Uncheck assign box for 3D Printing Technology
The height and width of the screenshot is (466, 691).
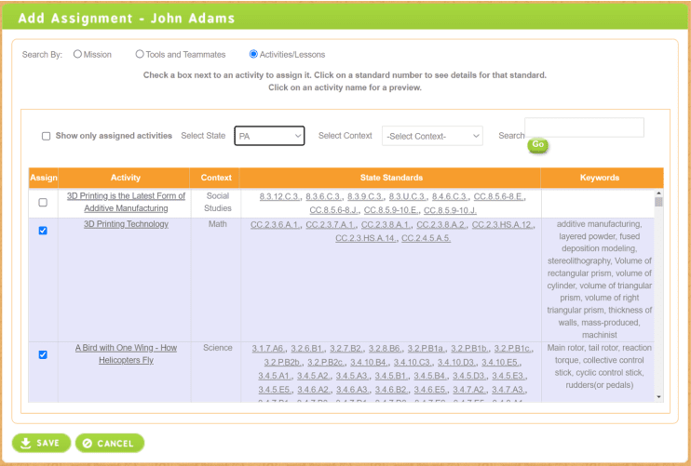(x=43, y=231)
